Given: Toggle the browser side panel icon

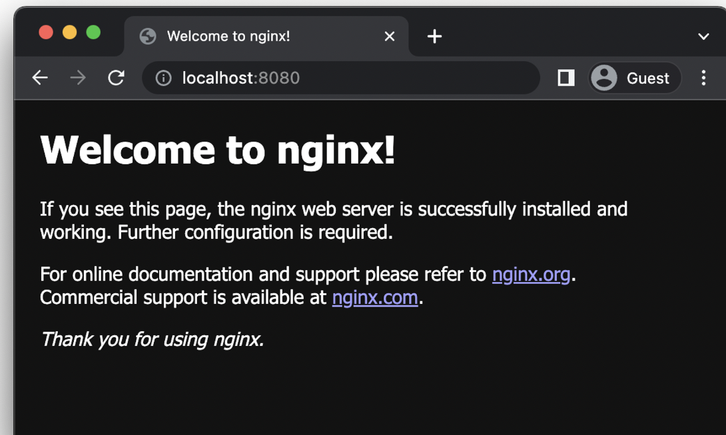Looking at the screenshot, I should tap(565, 78).
